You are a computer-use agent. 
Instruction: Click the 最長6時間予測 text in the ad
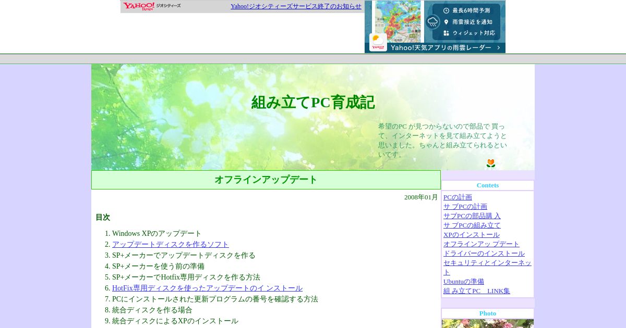[x=471, y=10]
